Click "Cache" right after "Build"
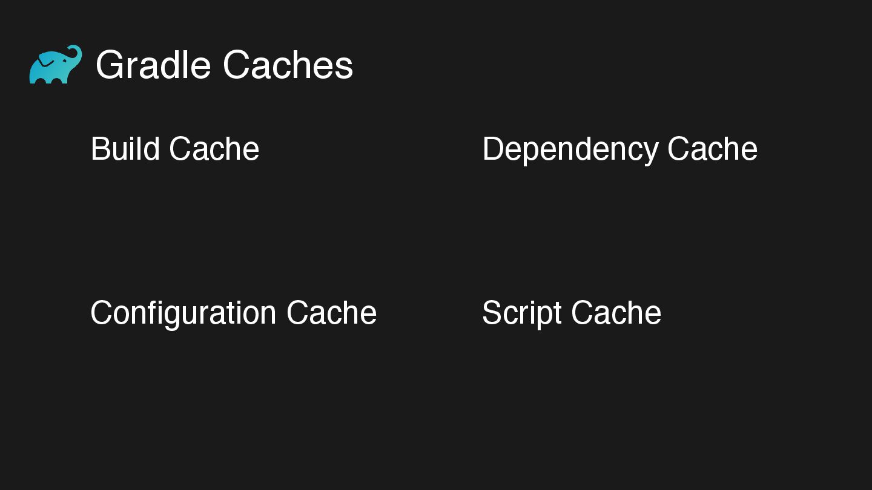 (x=214, y=149)
